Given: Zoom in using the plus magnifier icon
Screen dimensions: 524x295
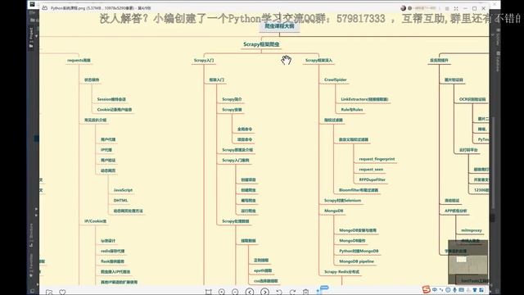Looking at the screenshot, I should point(222,292).
